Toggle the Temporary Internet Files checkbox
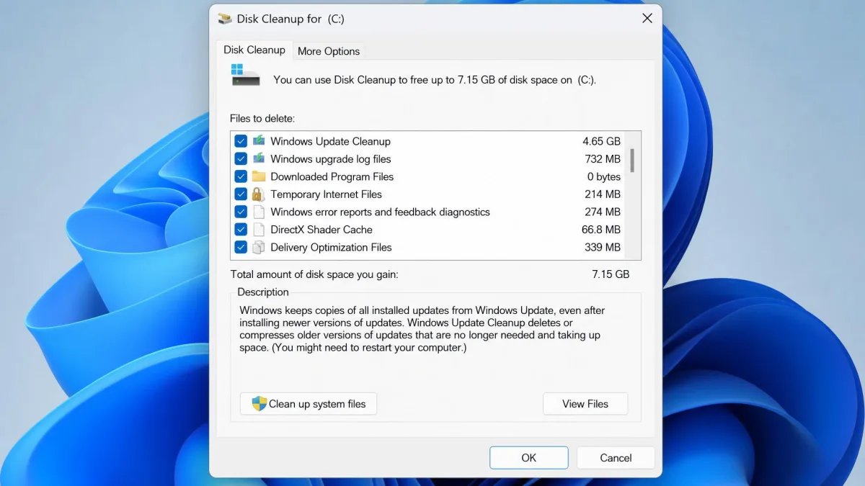 pyautogui.click(x=241, y=194)
